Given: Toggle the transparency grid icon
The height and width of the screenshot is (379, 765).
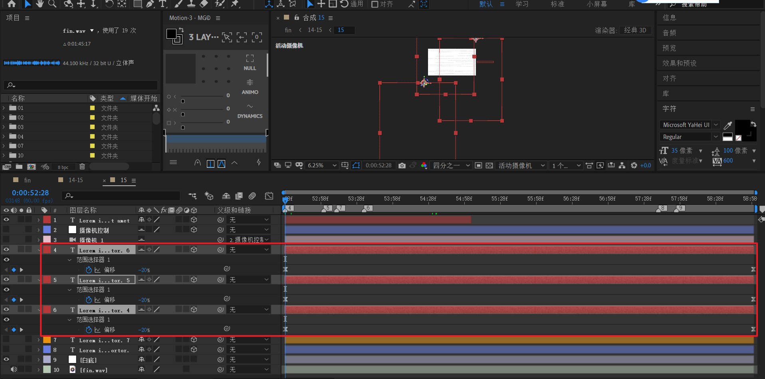Looking at the screenshot, I should [x=489, y=165].
